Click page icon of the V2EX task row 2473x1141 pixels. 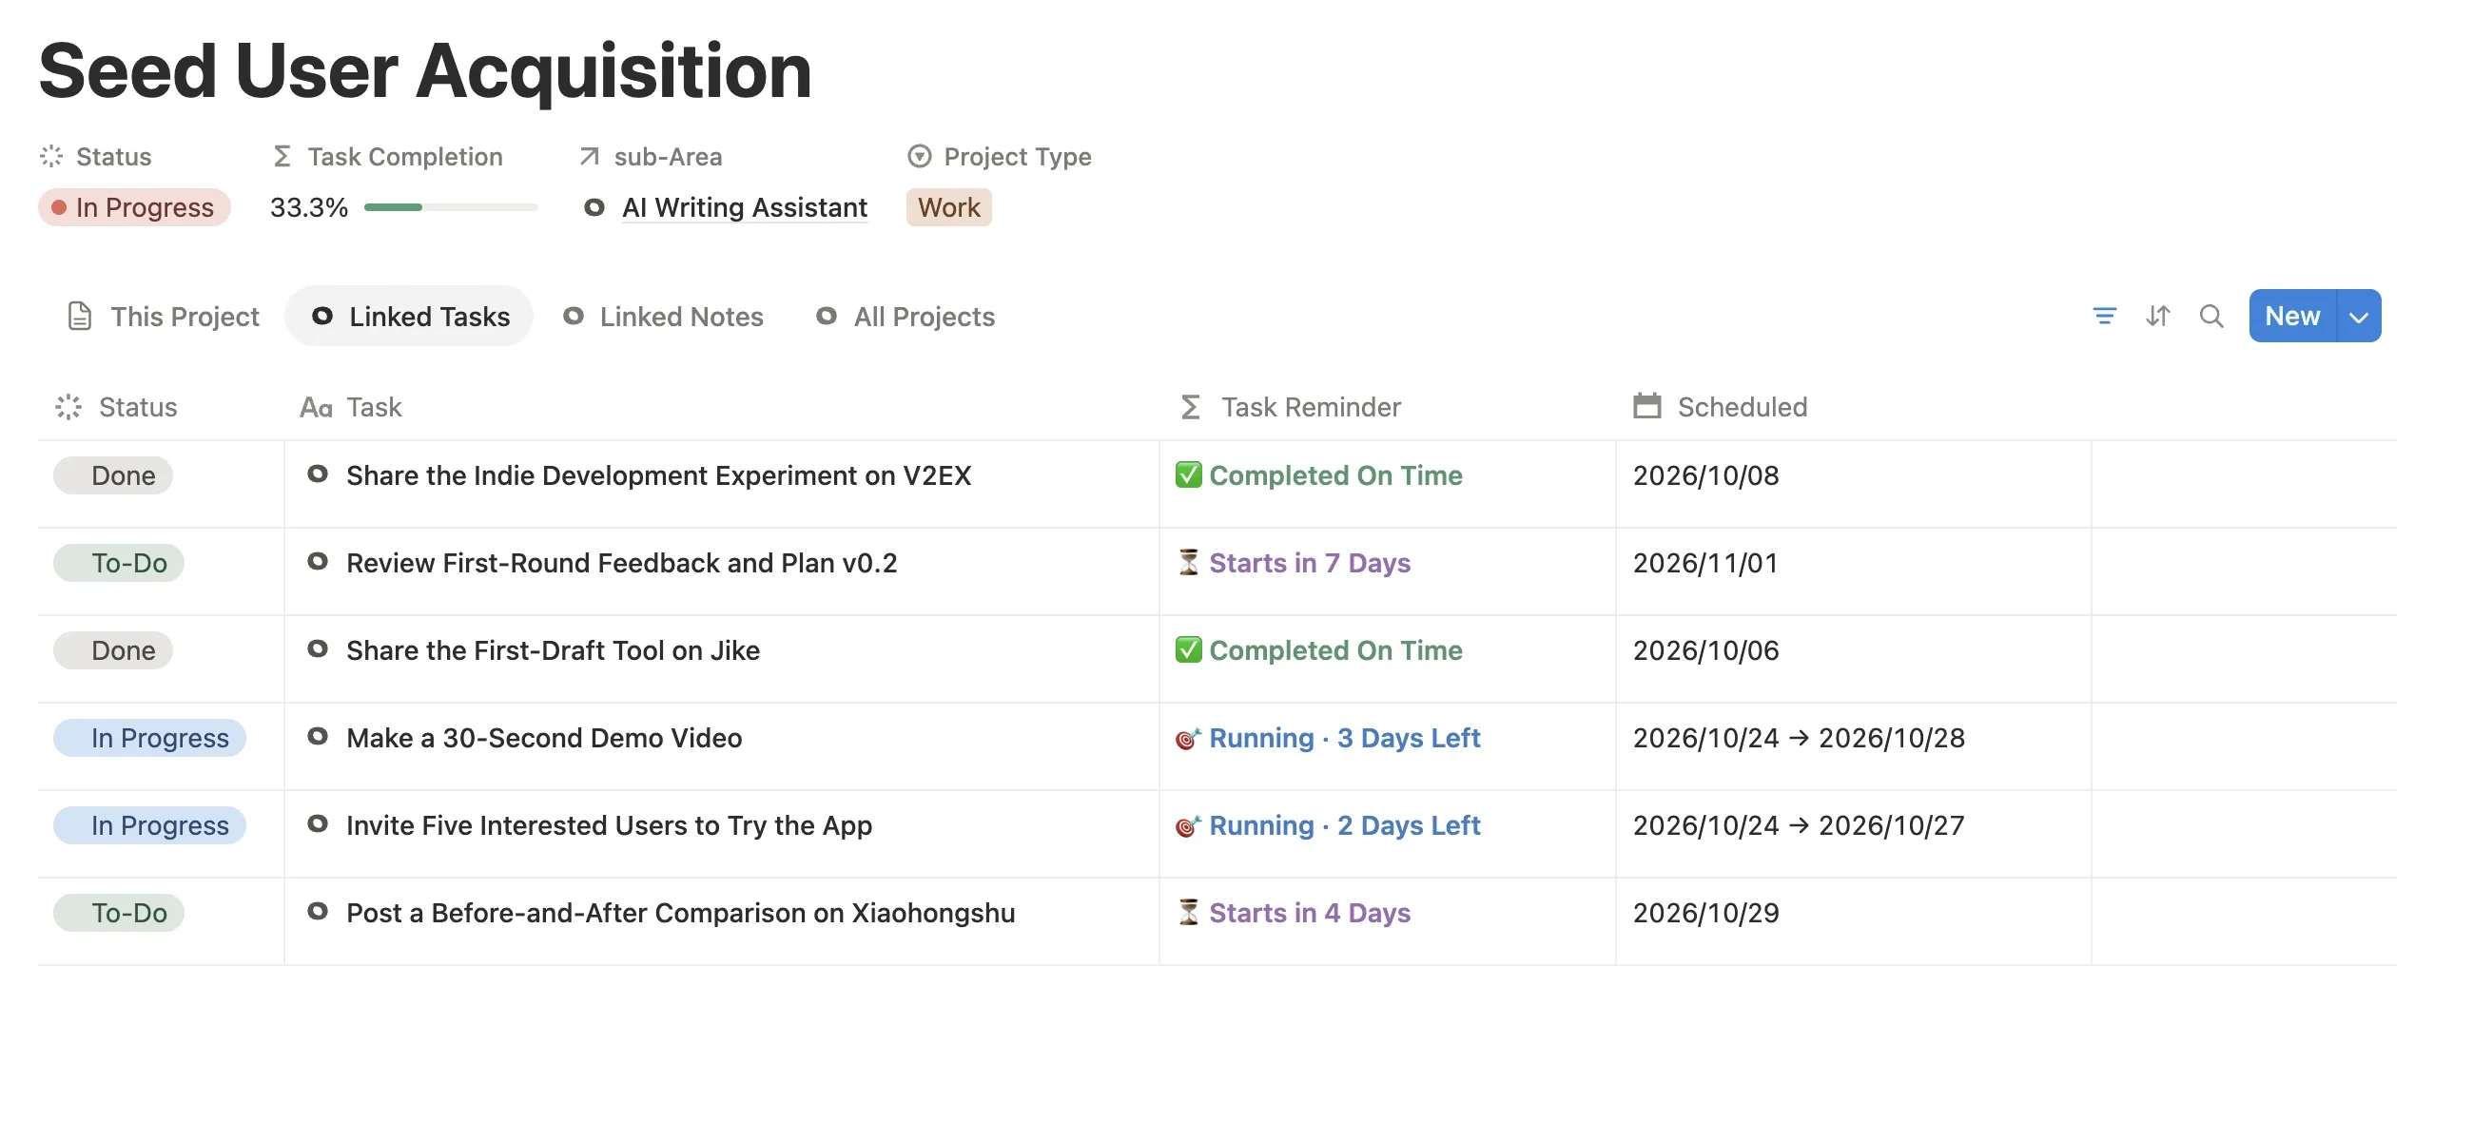pyautogui.click(x=318, y=474)
